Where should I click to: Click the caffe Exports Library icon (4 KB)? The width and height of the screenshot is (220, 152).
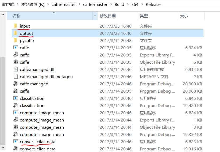[16, 55]
